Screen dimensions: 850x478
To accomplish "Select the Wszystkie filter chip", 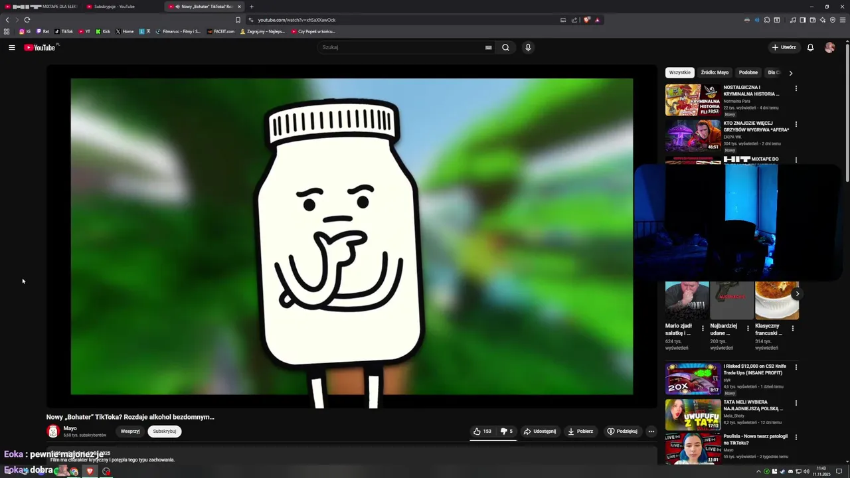I will pos(679,72).
